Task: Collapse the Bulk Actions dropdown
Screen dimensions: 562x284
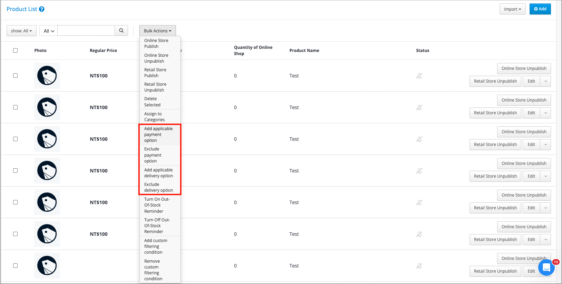Action: (x=158, y=31)
